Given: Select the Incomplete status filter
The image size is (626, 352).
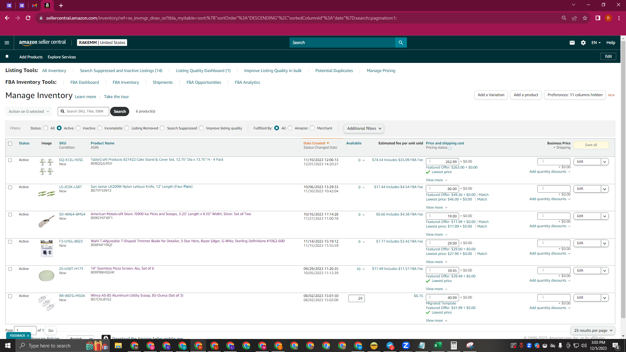Looking at the screenshot, I should point(100,128).
